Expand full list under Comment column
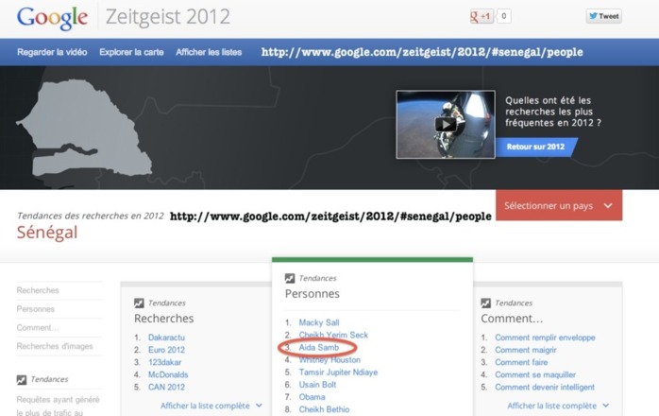This screenshot has width=659, height=416. (559, 406)
